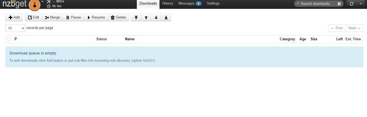Open the dropdown arrow beside orange download button
The height and width of the screenshot is (117, 367).
tap(42, 2)
